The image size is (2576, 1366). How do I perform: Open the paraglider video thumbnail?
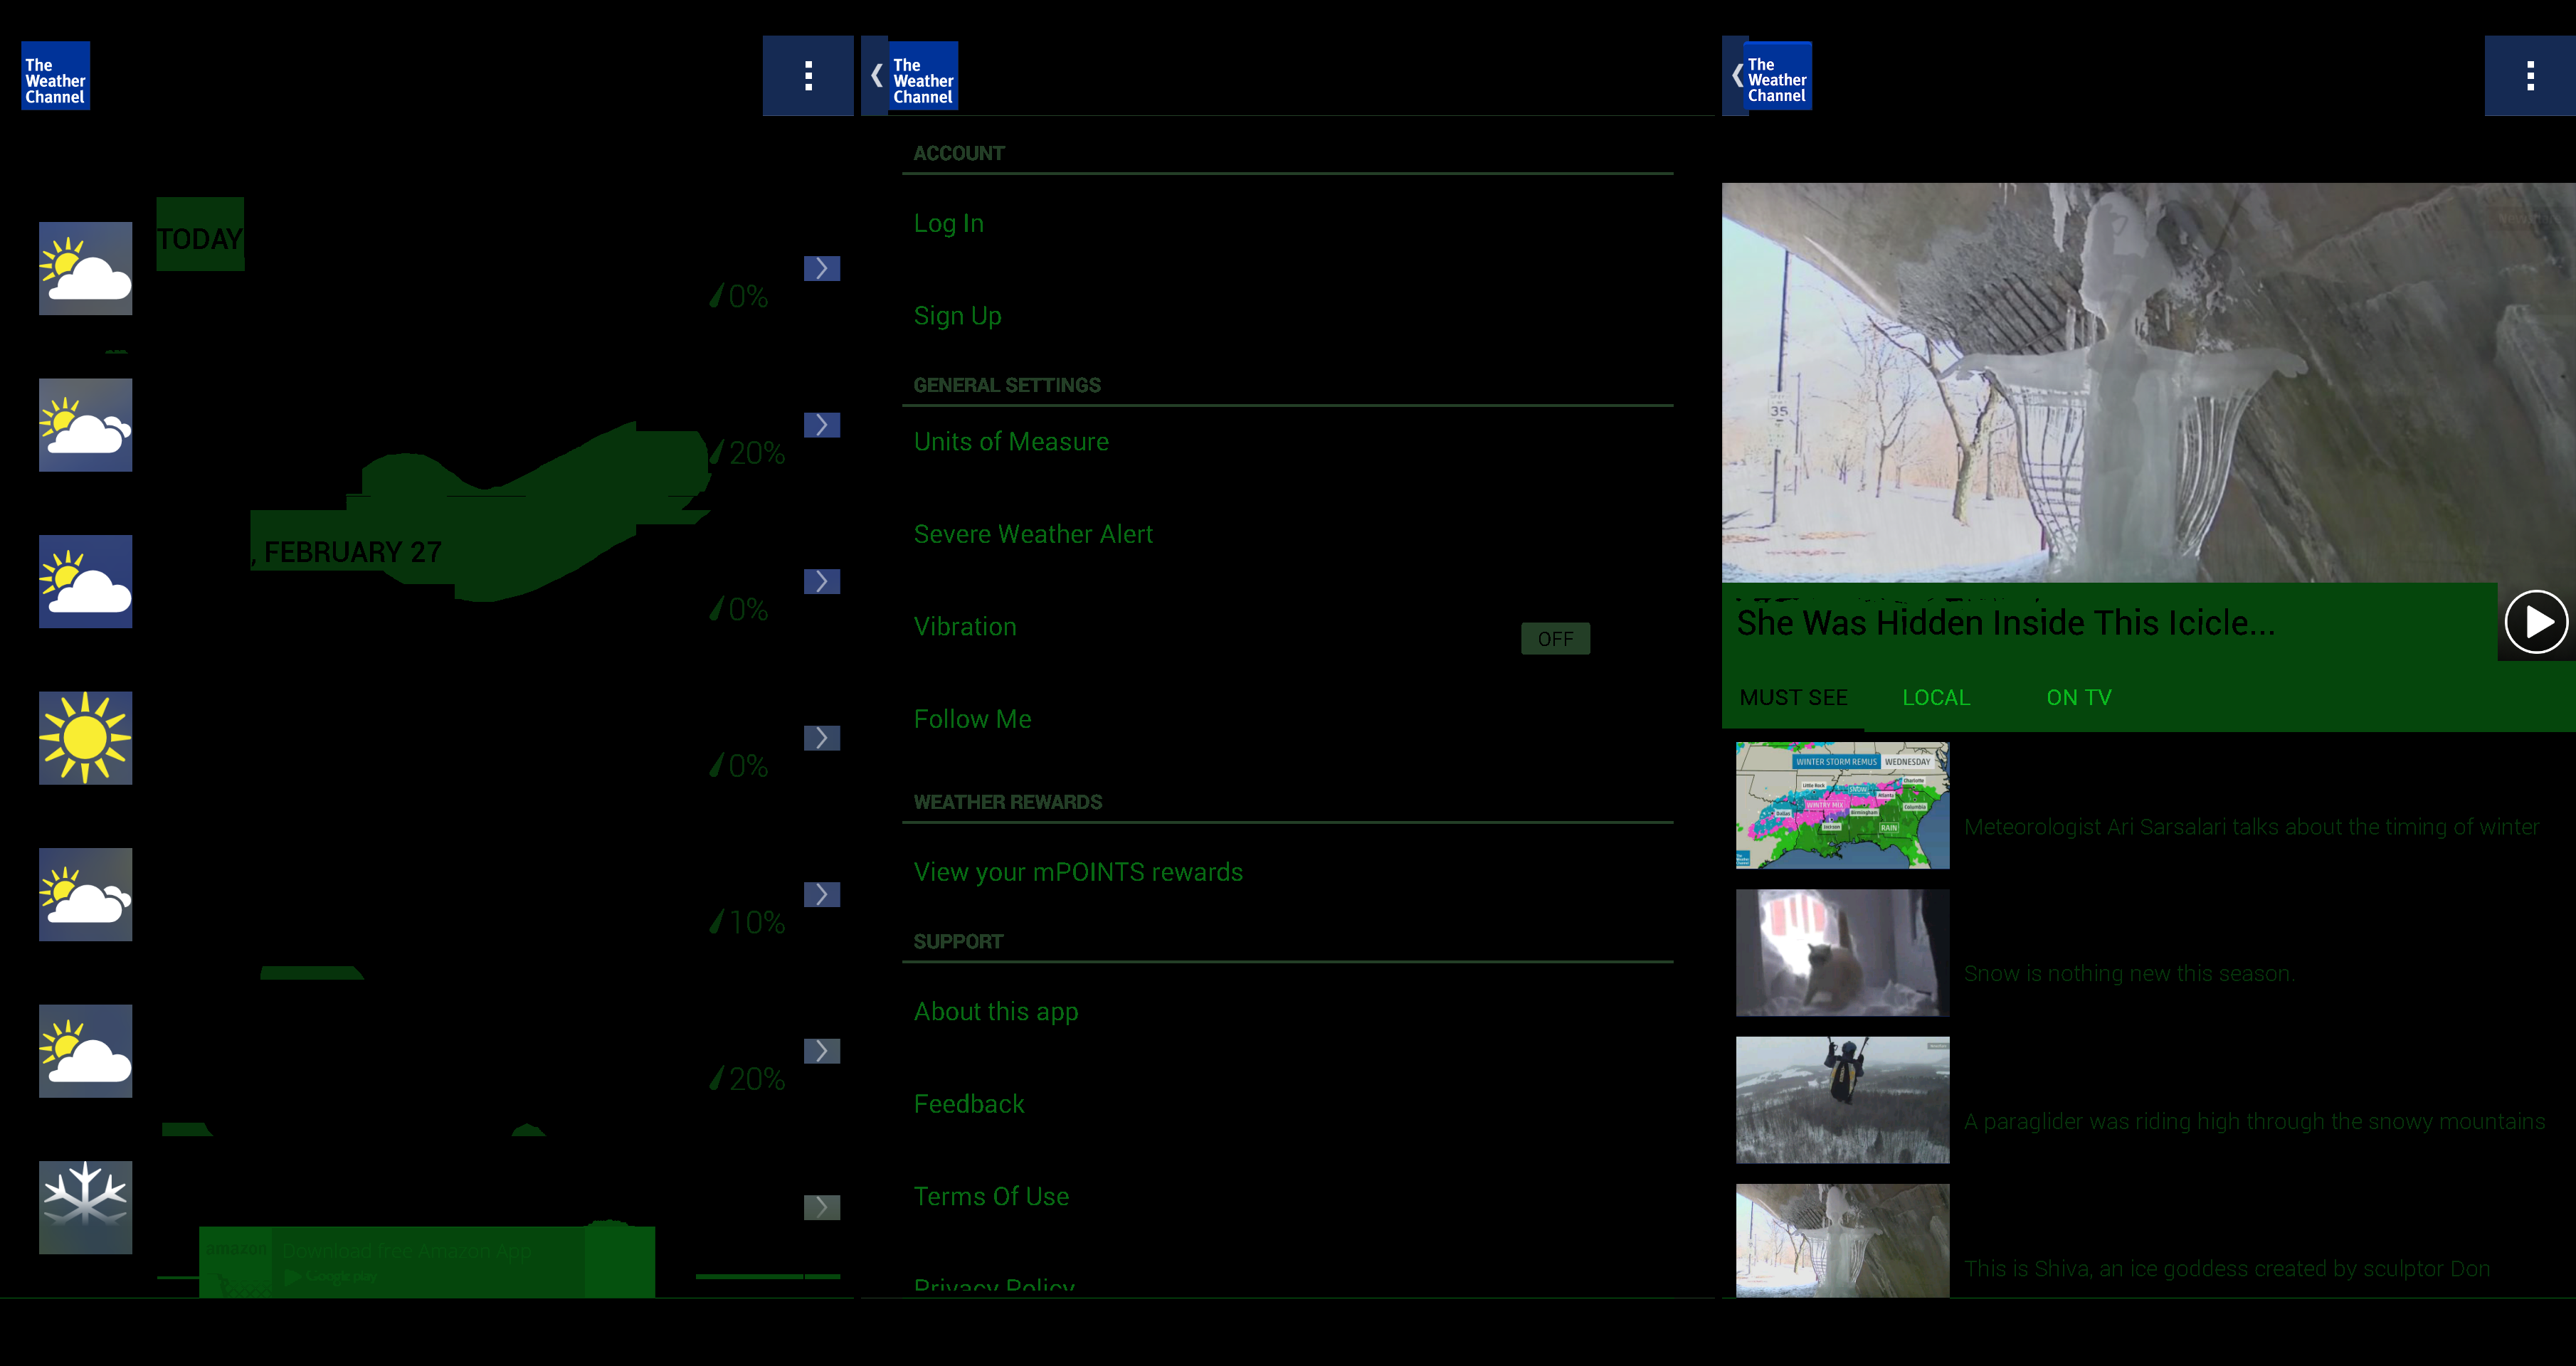1842,1099
